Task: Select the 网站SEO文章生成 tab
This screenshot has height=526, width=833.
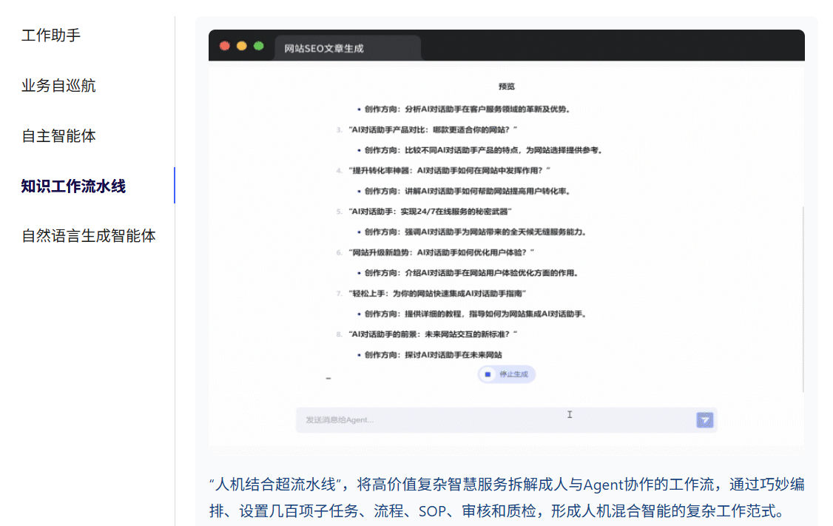Action: pyautogui.click(x=325, y=49)
